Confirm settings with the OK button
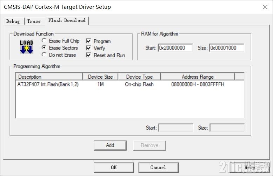Screen dimensions: 273x176 (114, 168)
